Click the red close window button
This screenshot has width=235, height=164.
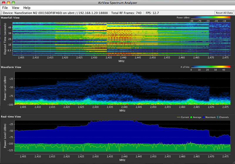pos(3,2)
